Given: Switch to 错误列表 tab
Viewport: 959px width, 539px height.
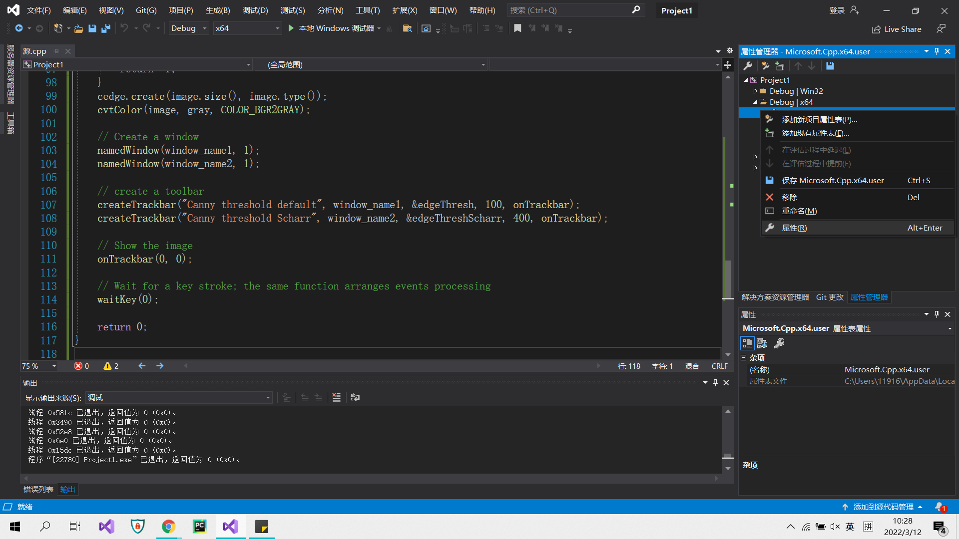Looking at the screenshot, I should (38, 489).
